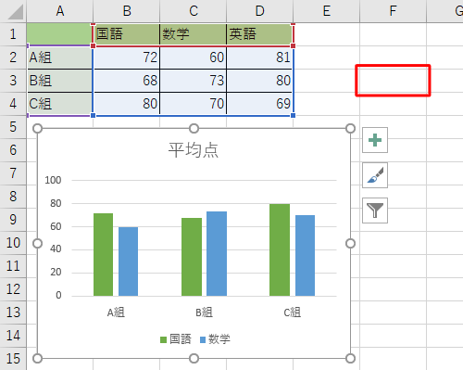Select column E header
The height and width of the screenshot is (370, 463).
click(x=327, y=11)
